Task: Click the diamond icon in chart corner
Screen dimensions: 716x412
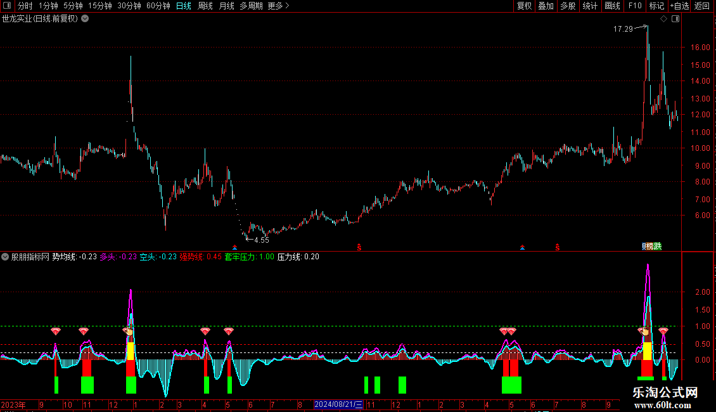Action: tap(663, 19)
